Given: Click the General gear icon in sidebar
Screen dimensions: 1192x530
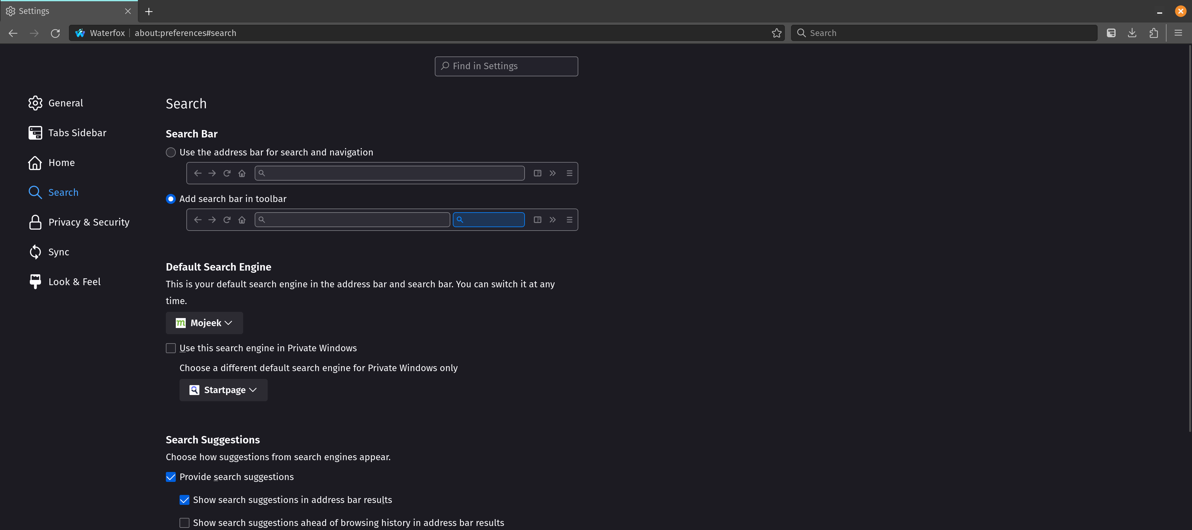Looking at the screenshot, I should point(35,103).
